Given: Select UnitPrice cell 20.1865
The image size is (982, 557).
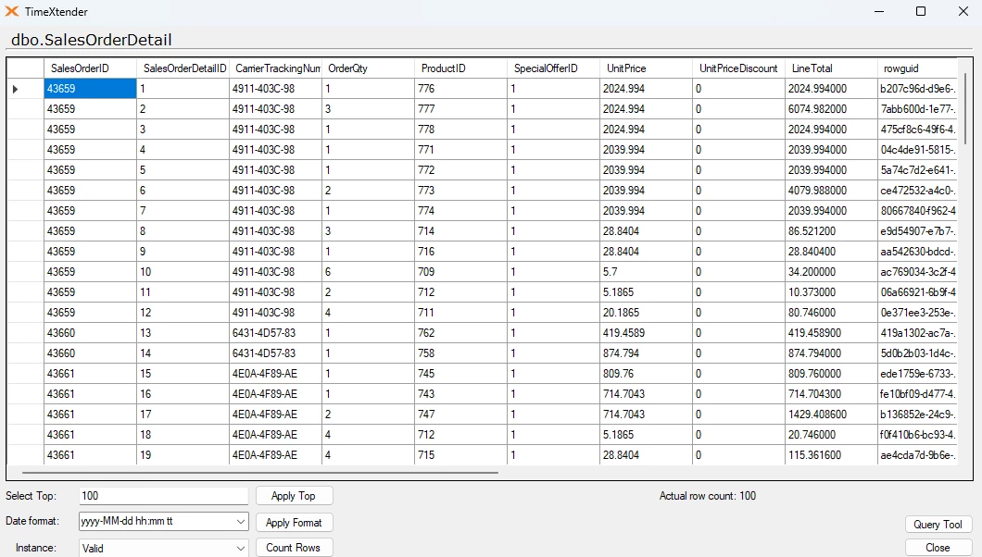Looking at the screenshot, I should (x=647, y=313).
